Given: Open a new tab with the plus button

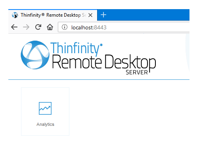Looking at the screenshot, I should click(103, 15).
